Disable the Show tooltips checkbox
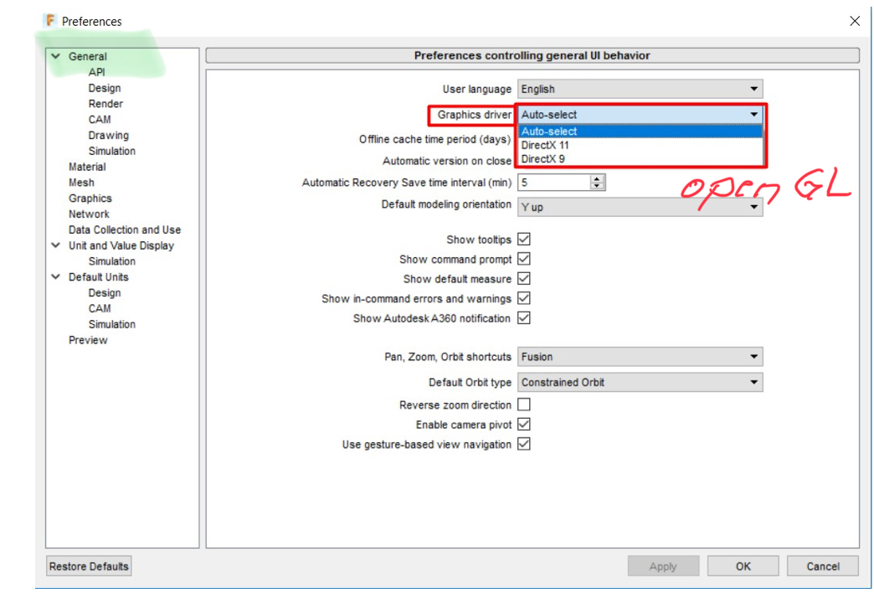This screenshot has width=874, height=598. [x=524, y=239]
